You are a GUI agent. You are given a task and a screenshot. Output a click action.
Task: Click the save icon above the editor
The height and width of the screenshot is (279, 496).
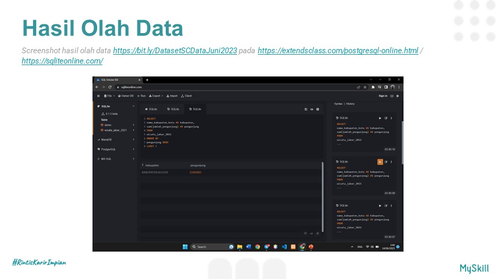tap(306, 110)
